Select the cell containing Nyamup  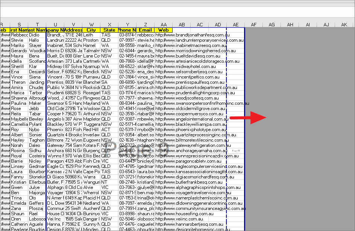click(91, 66)
